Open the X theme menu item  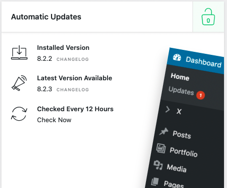tap(179, 111)
